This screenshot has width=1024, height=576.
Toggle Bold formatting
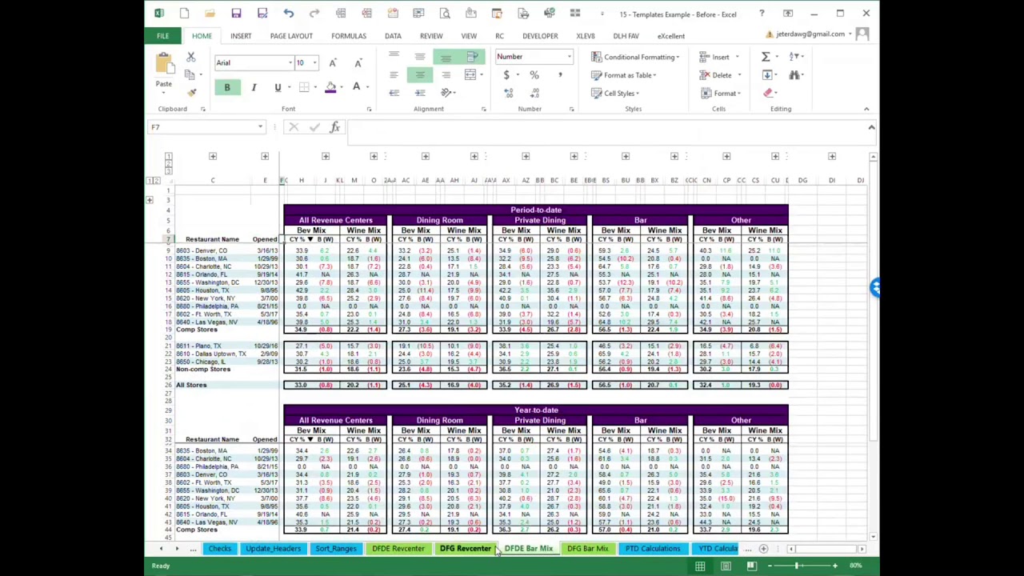(x=226, y=87)
